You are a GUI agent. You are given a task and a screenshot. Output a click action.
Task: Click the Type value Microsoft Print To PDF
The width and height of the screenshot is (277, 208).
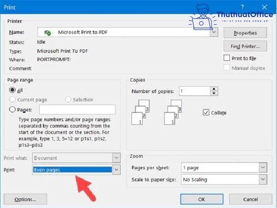click(x=62, y=51)
